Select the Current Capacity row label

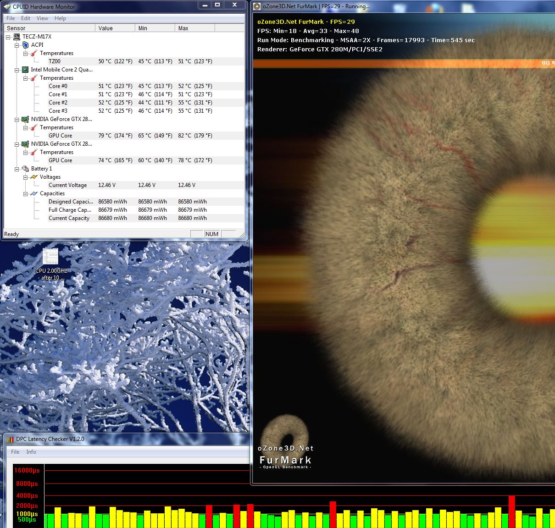(x=69, y=218)
